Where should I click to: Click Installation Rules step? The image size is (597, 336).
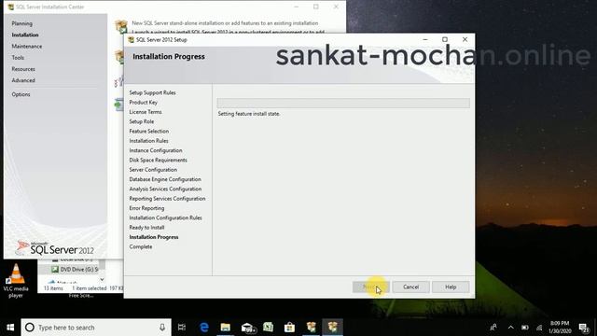148,141
